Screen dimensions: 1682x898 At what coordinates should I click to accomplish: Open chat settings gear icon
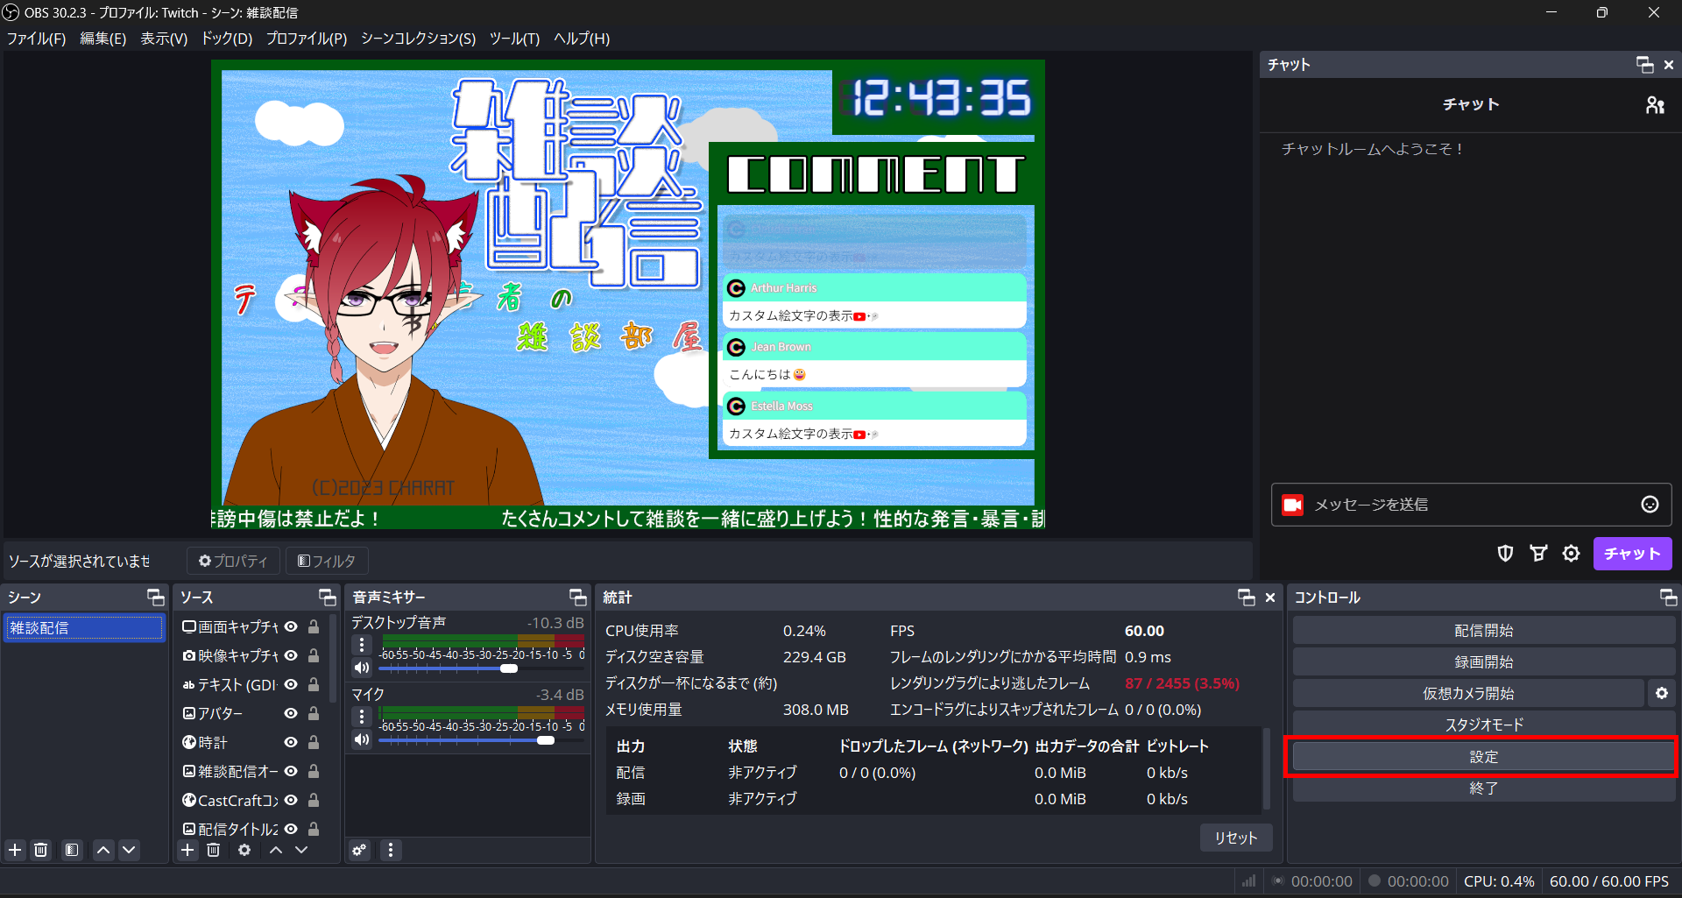point(1572,553)
